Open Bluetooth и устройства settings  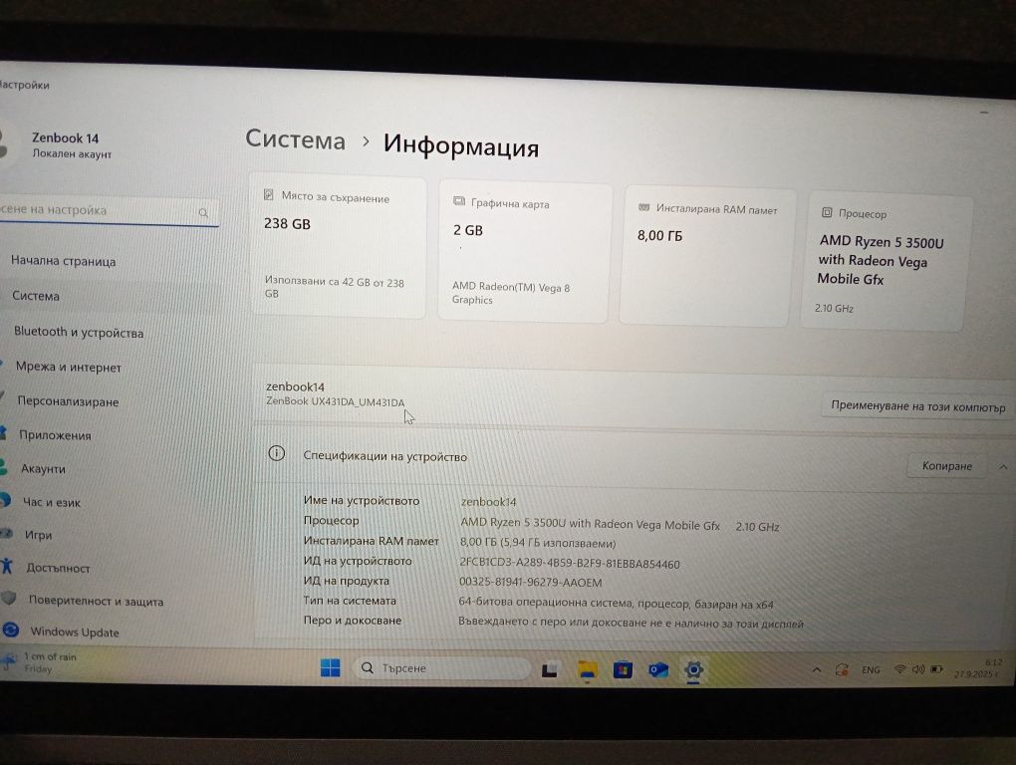[x=79, y=333]
